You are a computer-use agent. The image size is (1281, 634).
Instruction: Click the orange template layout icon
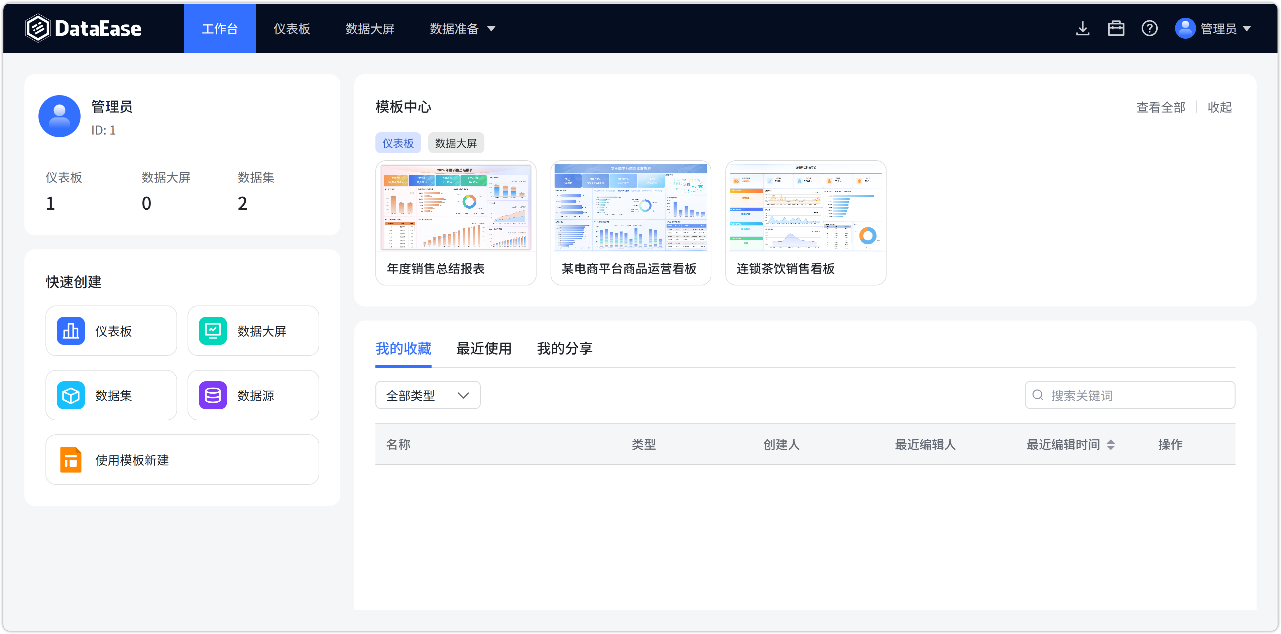tap(71, 460)
